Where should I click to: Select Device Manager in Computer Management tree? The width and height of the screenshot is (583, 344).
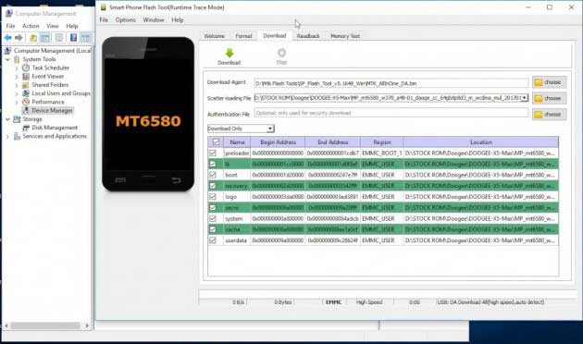(x=52, y=110)
